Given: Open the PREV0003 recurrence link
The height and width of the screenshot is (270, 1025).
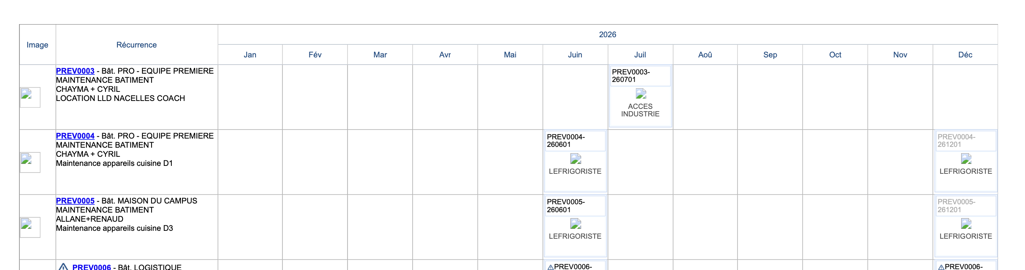Looking at the screenshot, I should (x=75, y=71).
